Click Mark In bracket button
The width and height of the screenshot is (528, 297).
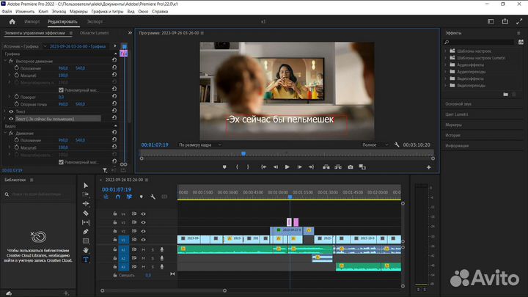[237, 167]
